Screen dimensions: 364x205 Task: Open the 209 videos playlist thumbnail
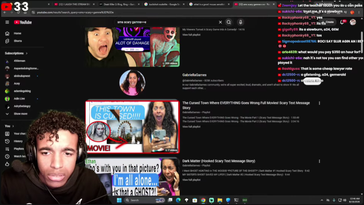point(132,47)
